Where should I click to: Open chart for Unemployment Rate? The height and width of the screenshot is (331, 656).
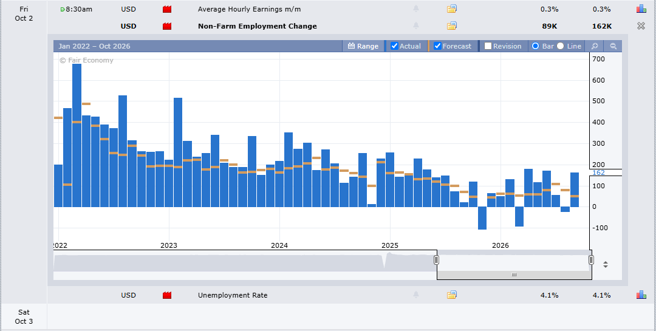(641, 295)
